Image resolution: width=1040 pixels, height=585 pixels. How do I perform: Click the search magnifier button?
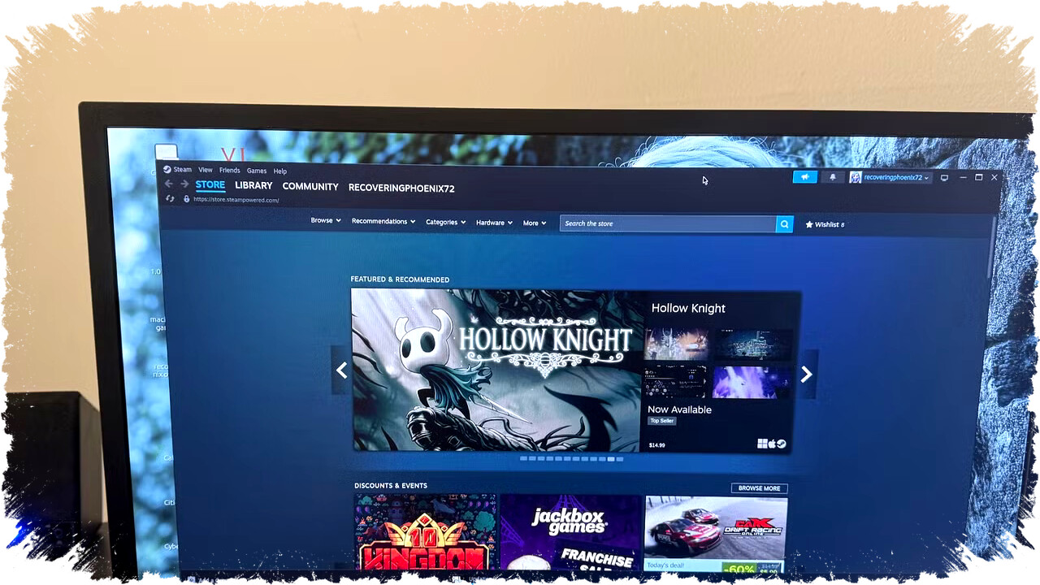click(x=784, y=224)
